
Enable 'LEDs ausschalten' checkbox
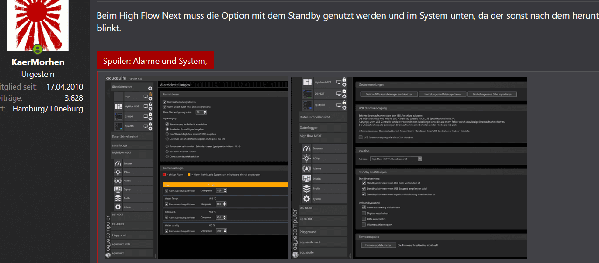[364, 219]
